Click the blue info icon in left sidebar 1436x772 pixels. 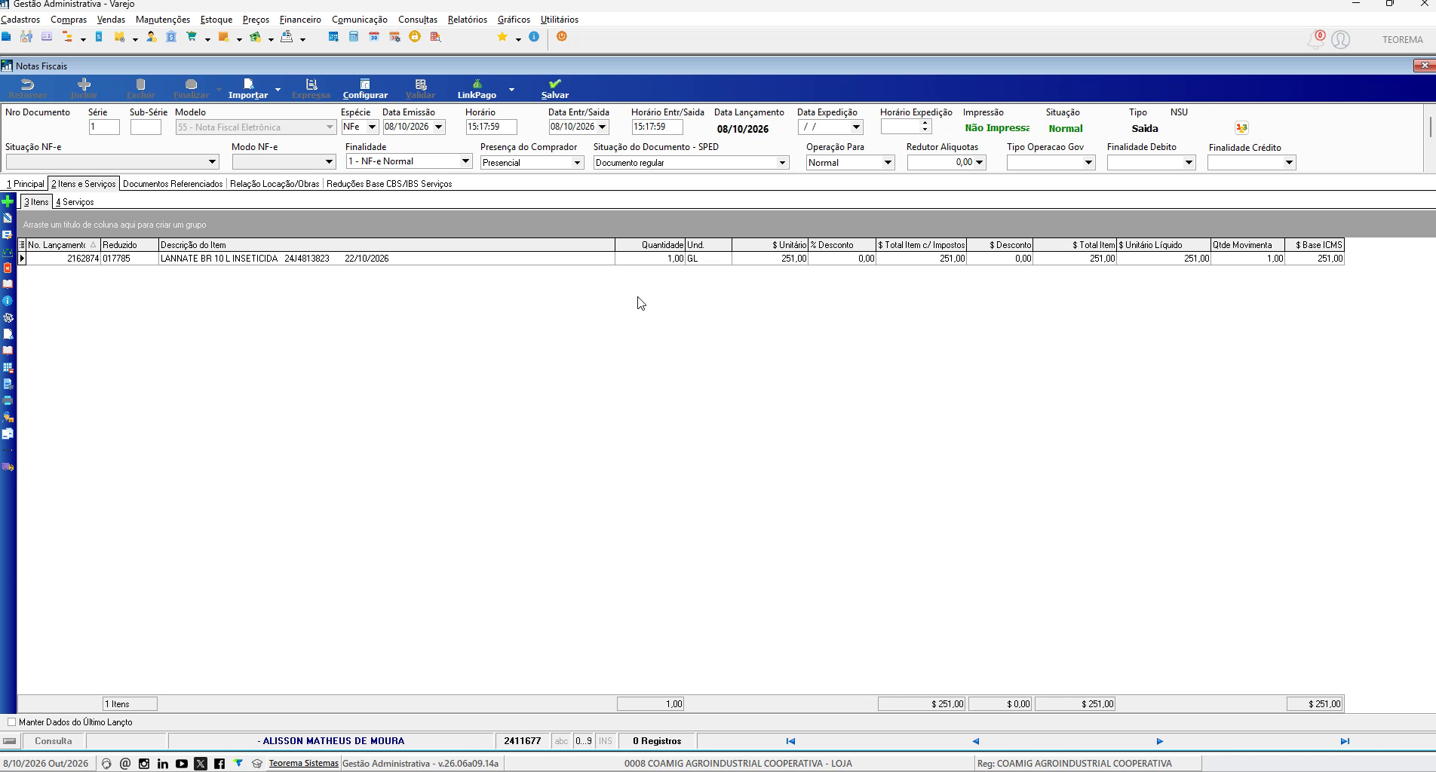point(8,301)
